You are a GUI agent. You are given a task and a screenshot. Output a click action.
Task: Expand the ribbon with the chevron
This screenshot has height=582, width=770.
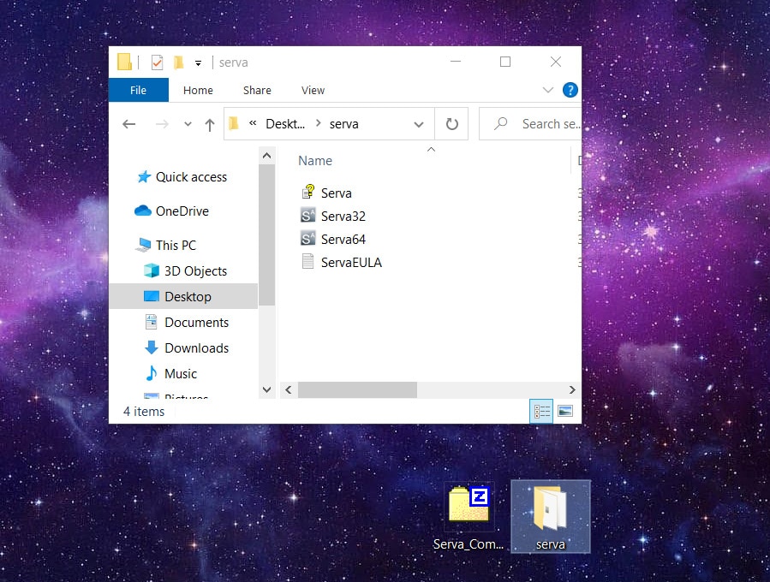pos(548,90)
